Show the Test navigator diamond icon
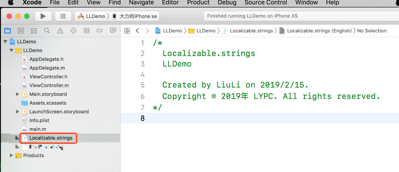 74,30
